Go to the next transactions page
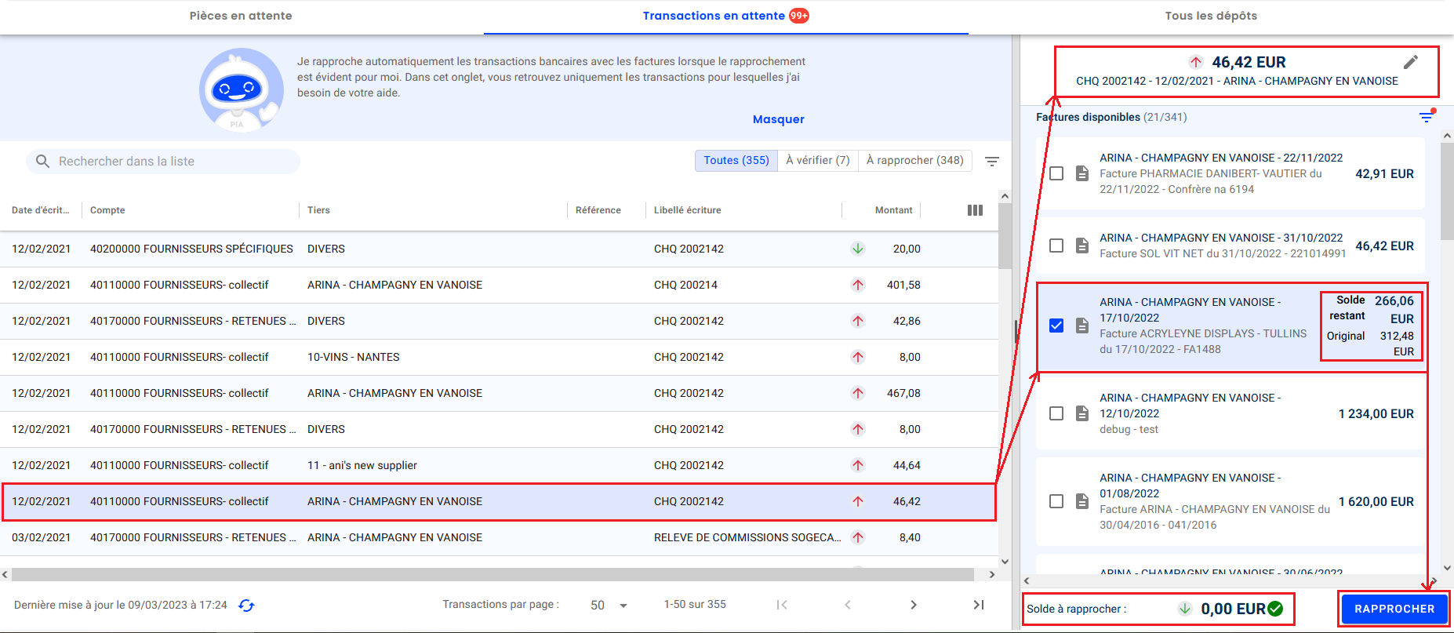This screenshot has height=633, width=1454. [x=914, y=605]
